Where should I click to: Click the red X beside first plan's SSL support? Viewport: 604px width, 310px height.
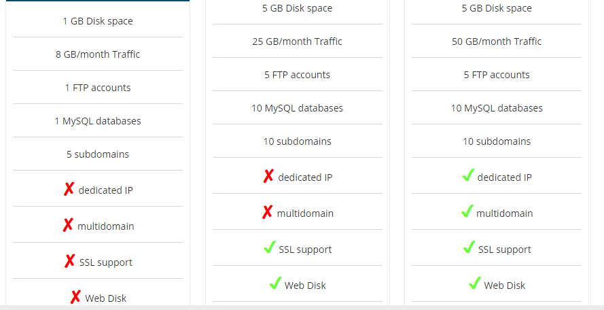(x=70, y=261)
